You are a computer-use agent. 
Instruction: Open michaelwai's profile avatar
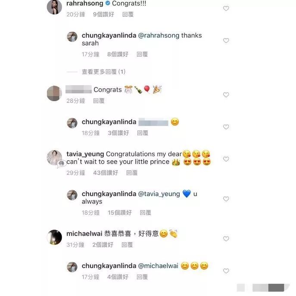pos(54,237)
